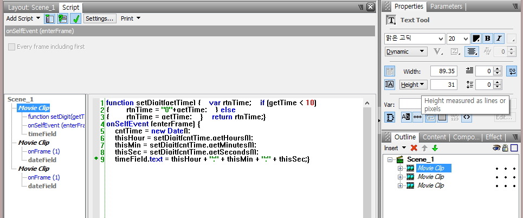The image size is (523, 218).
Task: Click the disabled Edit... button
Action: coord(505,117)
